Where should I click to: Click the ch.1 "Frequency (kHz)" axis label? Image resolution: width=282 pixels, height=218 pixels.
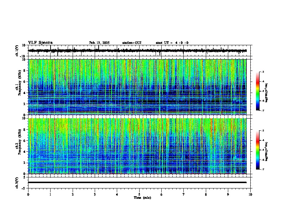[20, 83]
